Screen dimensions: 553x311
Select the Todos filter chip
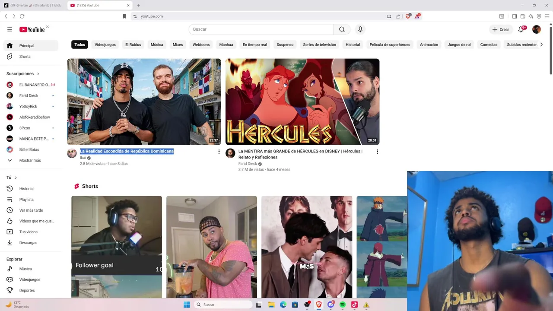tap(79, 44)
